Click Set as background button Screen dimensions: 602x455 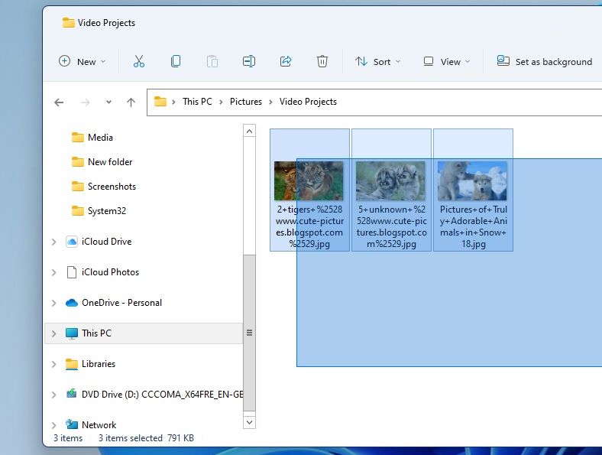click(x=545, y=62)
